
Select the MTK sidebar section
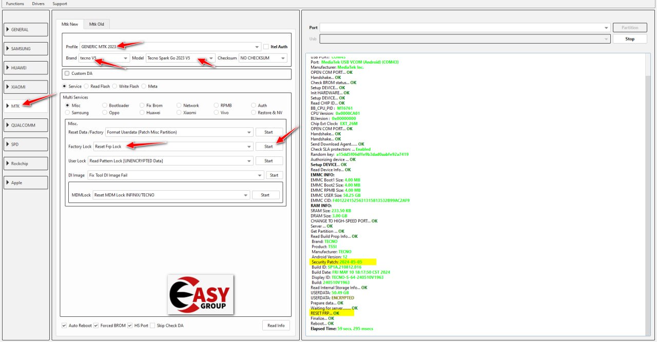click(26, 106)
